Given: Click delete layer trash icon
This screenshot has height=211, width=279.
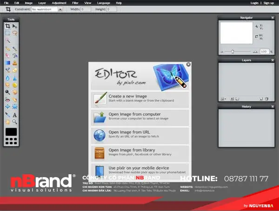Looking at the screenshot, I should (x=266, y=99).
